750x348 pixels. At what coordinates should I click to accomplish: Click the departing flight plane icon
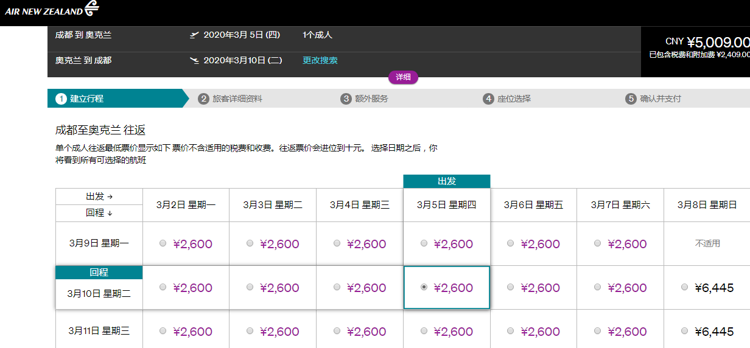194,35
